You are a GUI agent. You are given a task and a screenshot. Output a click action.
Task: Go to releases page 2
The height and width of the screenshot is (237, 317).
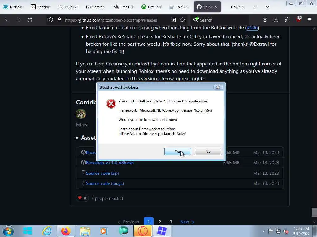click(x=160, y=222)
